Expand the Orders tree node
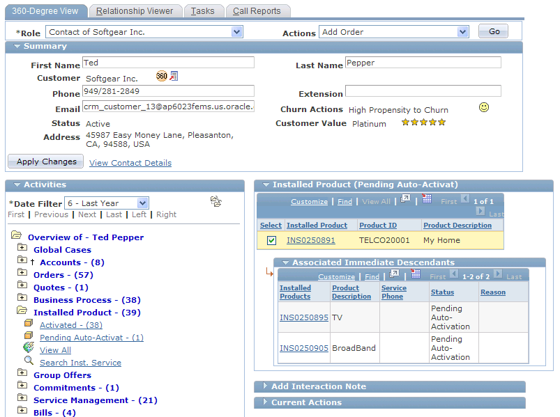560x417 pixels. [x=22, y=272]
